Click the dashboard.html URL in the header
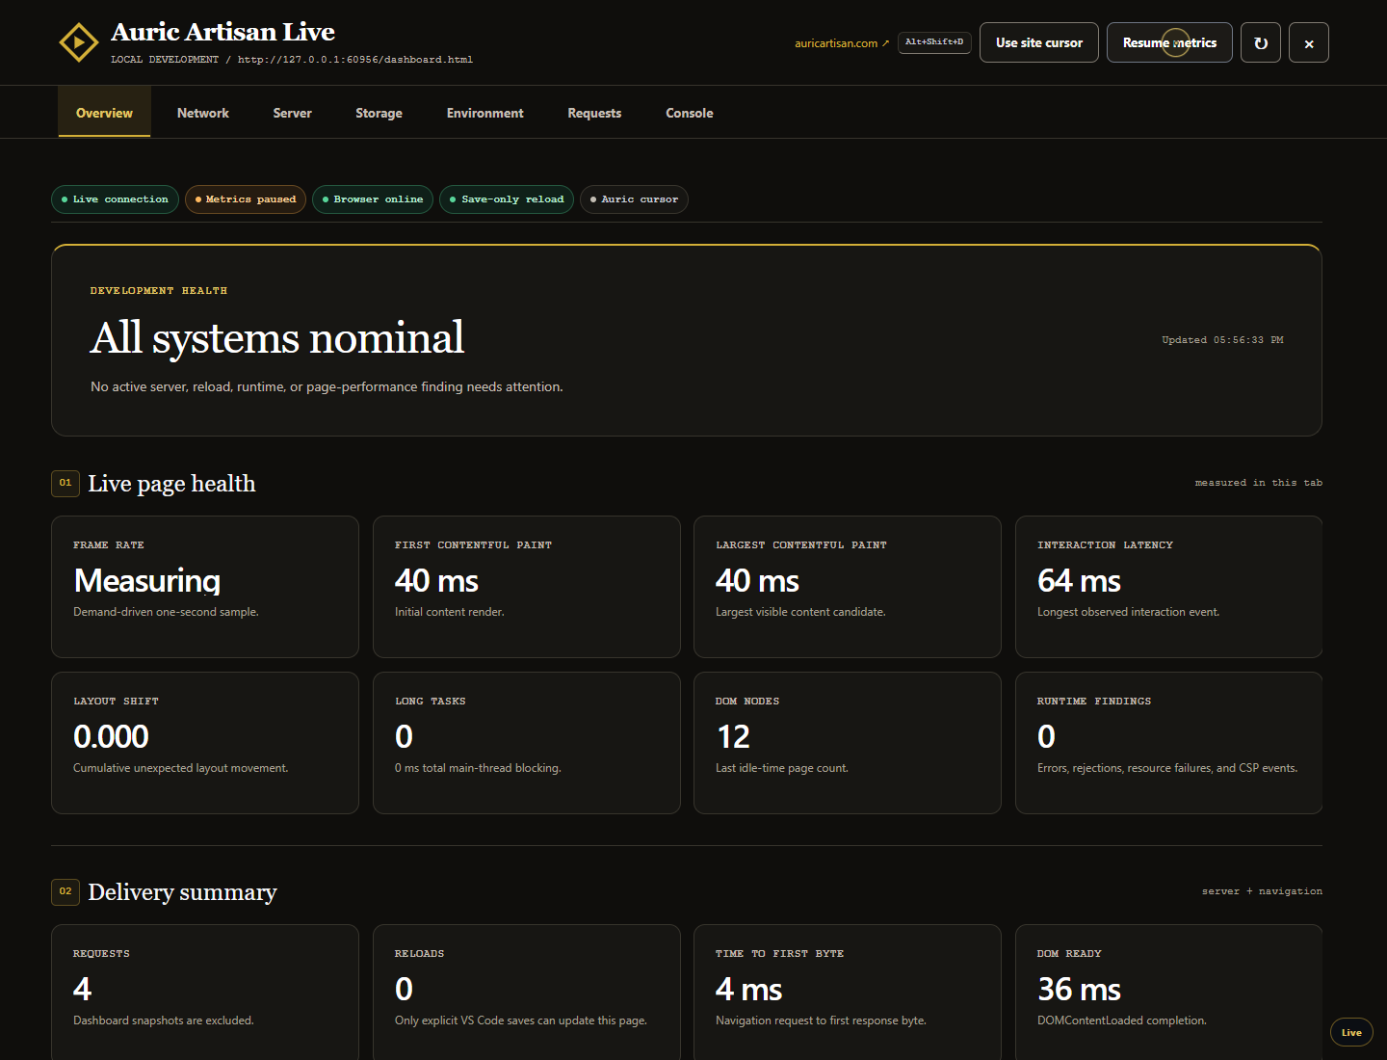Screen dimensions: 1387x1060 coord(355,60)
